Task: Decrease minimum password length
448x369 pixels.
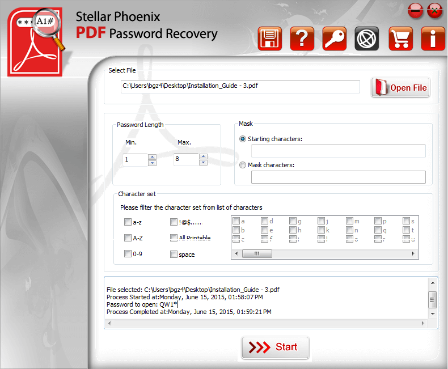Action: [153, 163]
